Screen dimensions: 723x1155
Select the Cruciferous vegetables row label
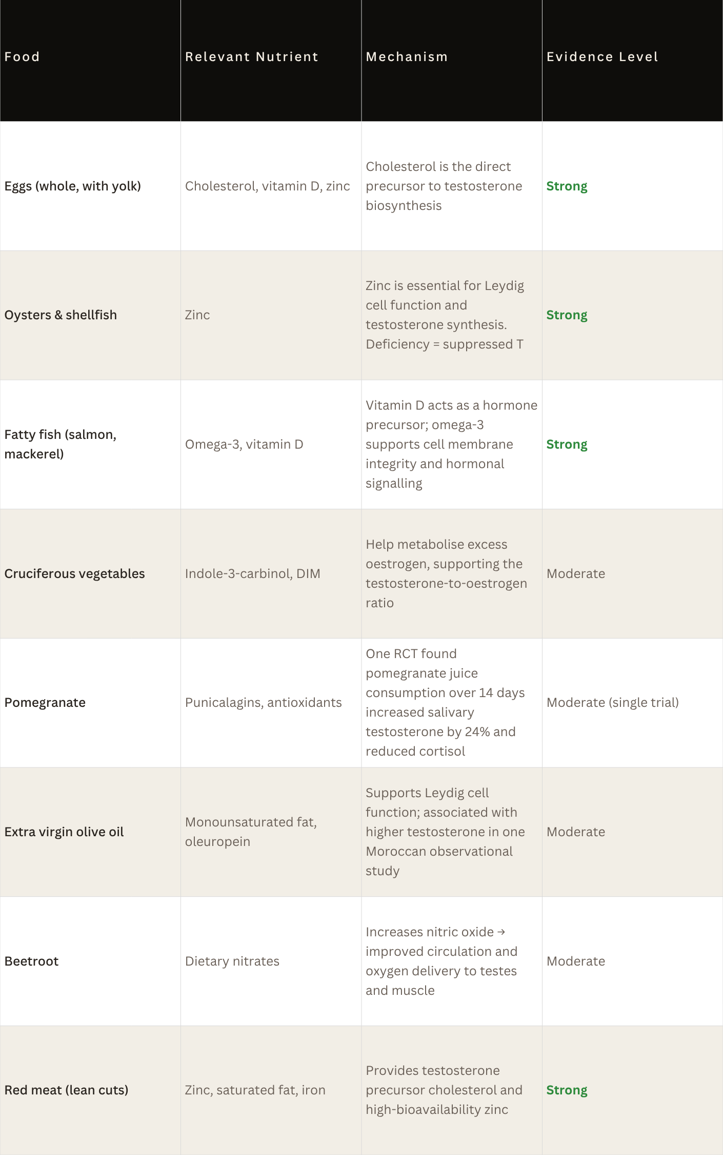click(75, 573)
